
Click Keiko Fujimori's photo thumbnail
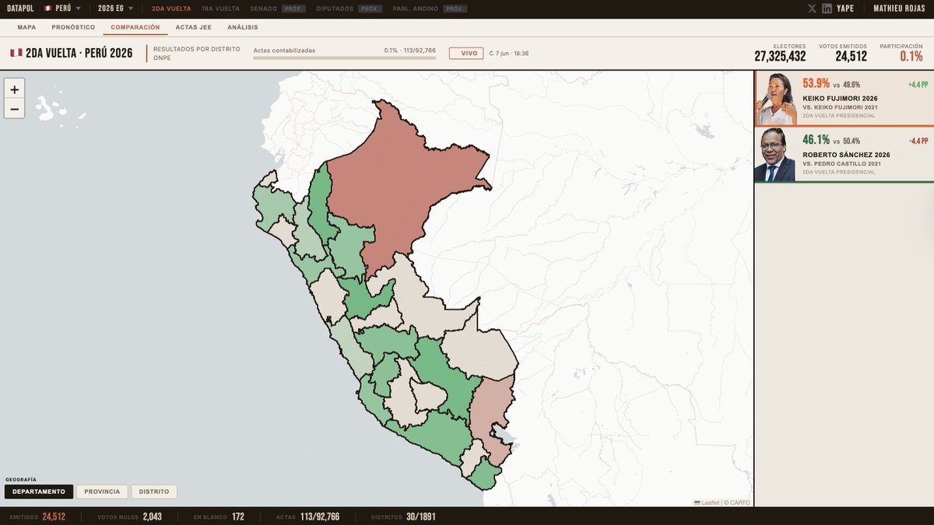click(x=775, y=99)
